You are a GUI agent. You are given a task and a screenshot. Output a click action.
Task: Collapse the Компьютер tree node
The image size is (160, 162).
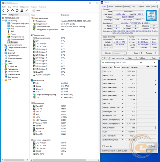coord(3,21)
